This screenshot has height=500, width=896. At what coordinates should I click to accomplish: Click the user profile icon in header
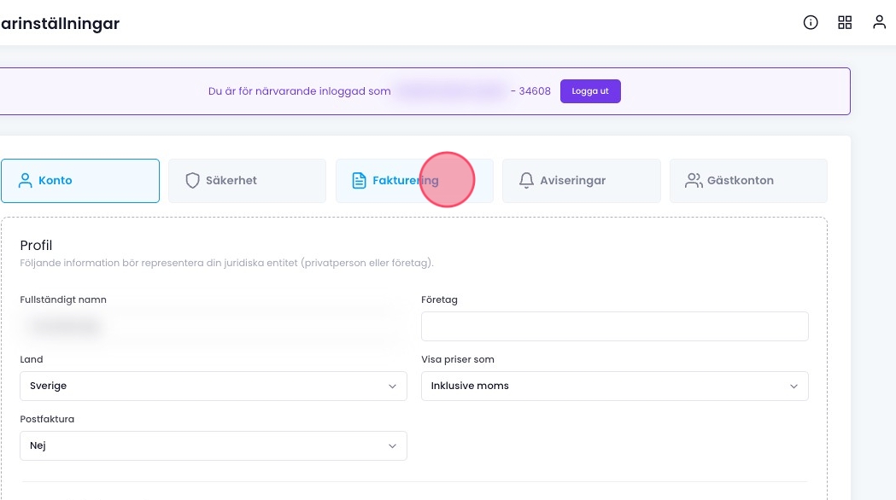point(879,23)
